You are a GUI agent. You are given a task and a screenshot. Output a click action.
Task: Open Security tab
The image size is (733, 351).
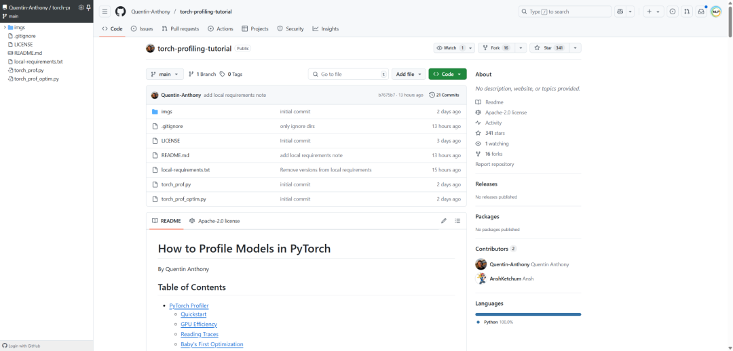(290, 28)
